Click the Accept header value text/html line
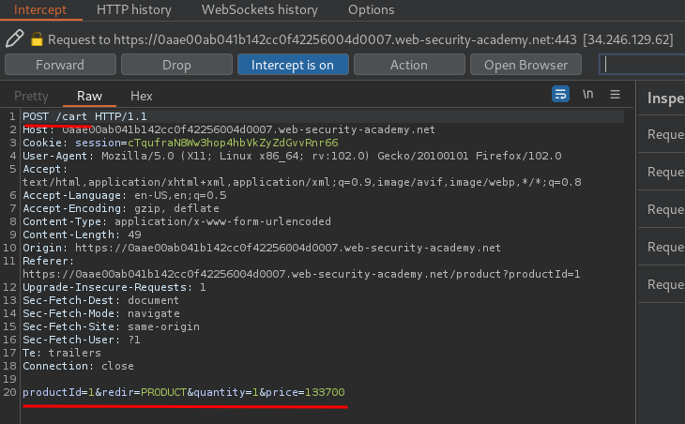Screen dimensions: 685x424 tap(302, 182)
